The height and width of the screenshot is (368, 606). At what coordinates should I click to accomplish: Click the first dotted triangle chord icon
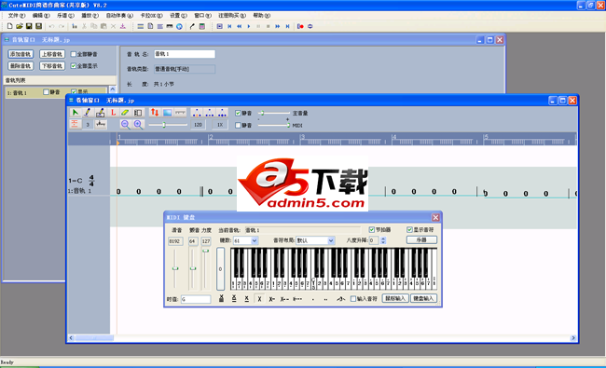point(197,113)
